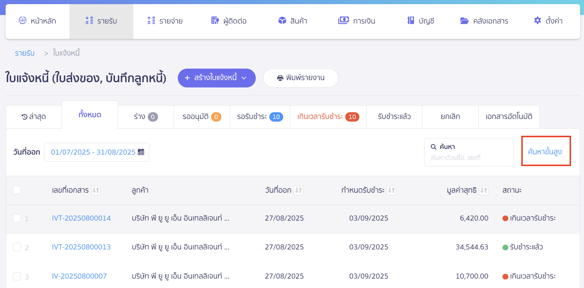Toggle the select-all checkbox in table header
584x288 pixels.
click(17, 190)
